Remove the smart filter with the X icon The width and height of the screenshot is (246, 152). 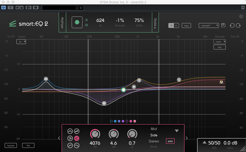pos(86,20)
